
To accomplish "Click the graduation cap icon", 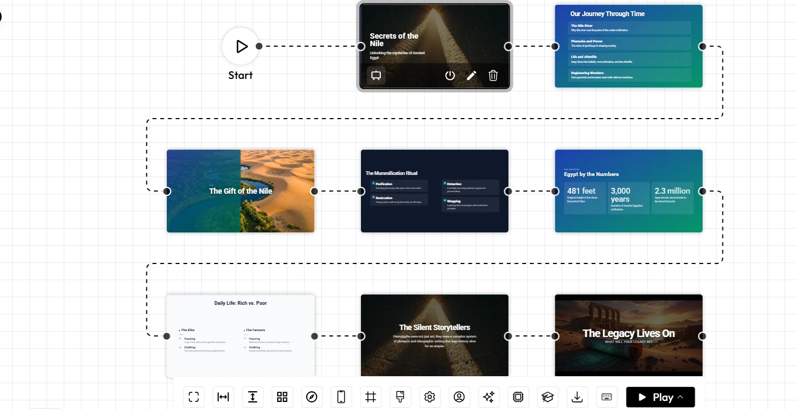I will click(x=548, y=397).
